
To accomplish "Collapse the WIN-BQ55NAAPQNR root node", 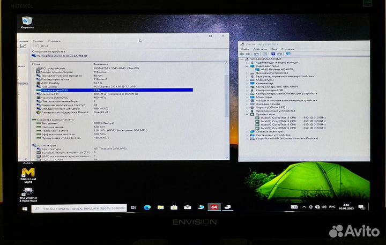I will click(241, 60).
